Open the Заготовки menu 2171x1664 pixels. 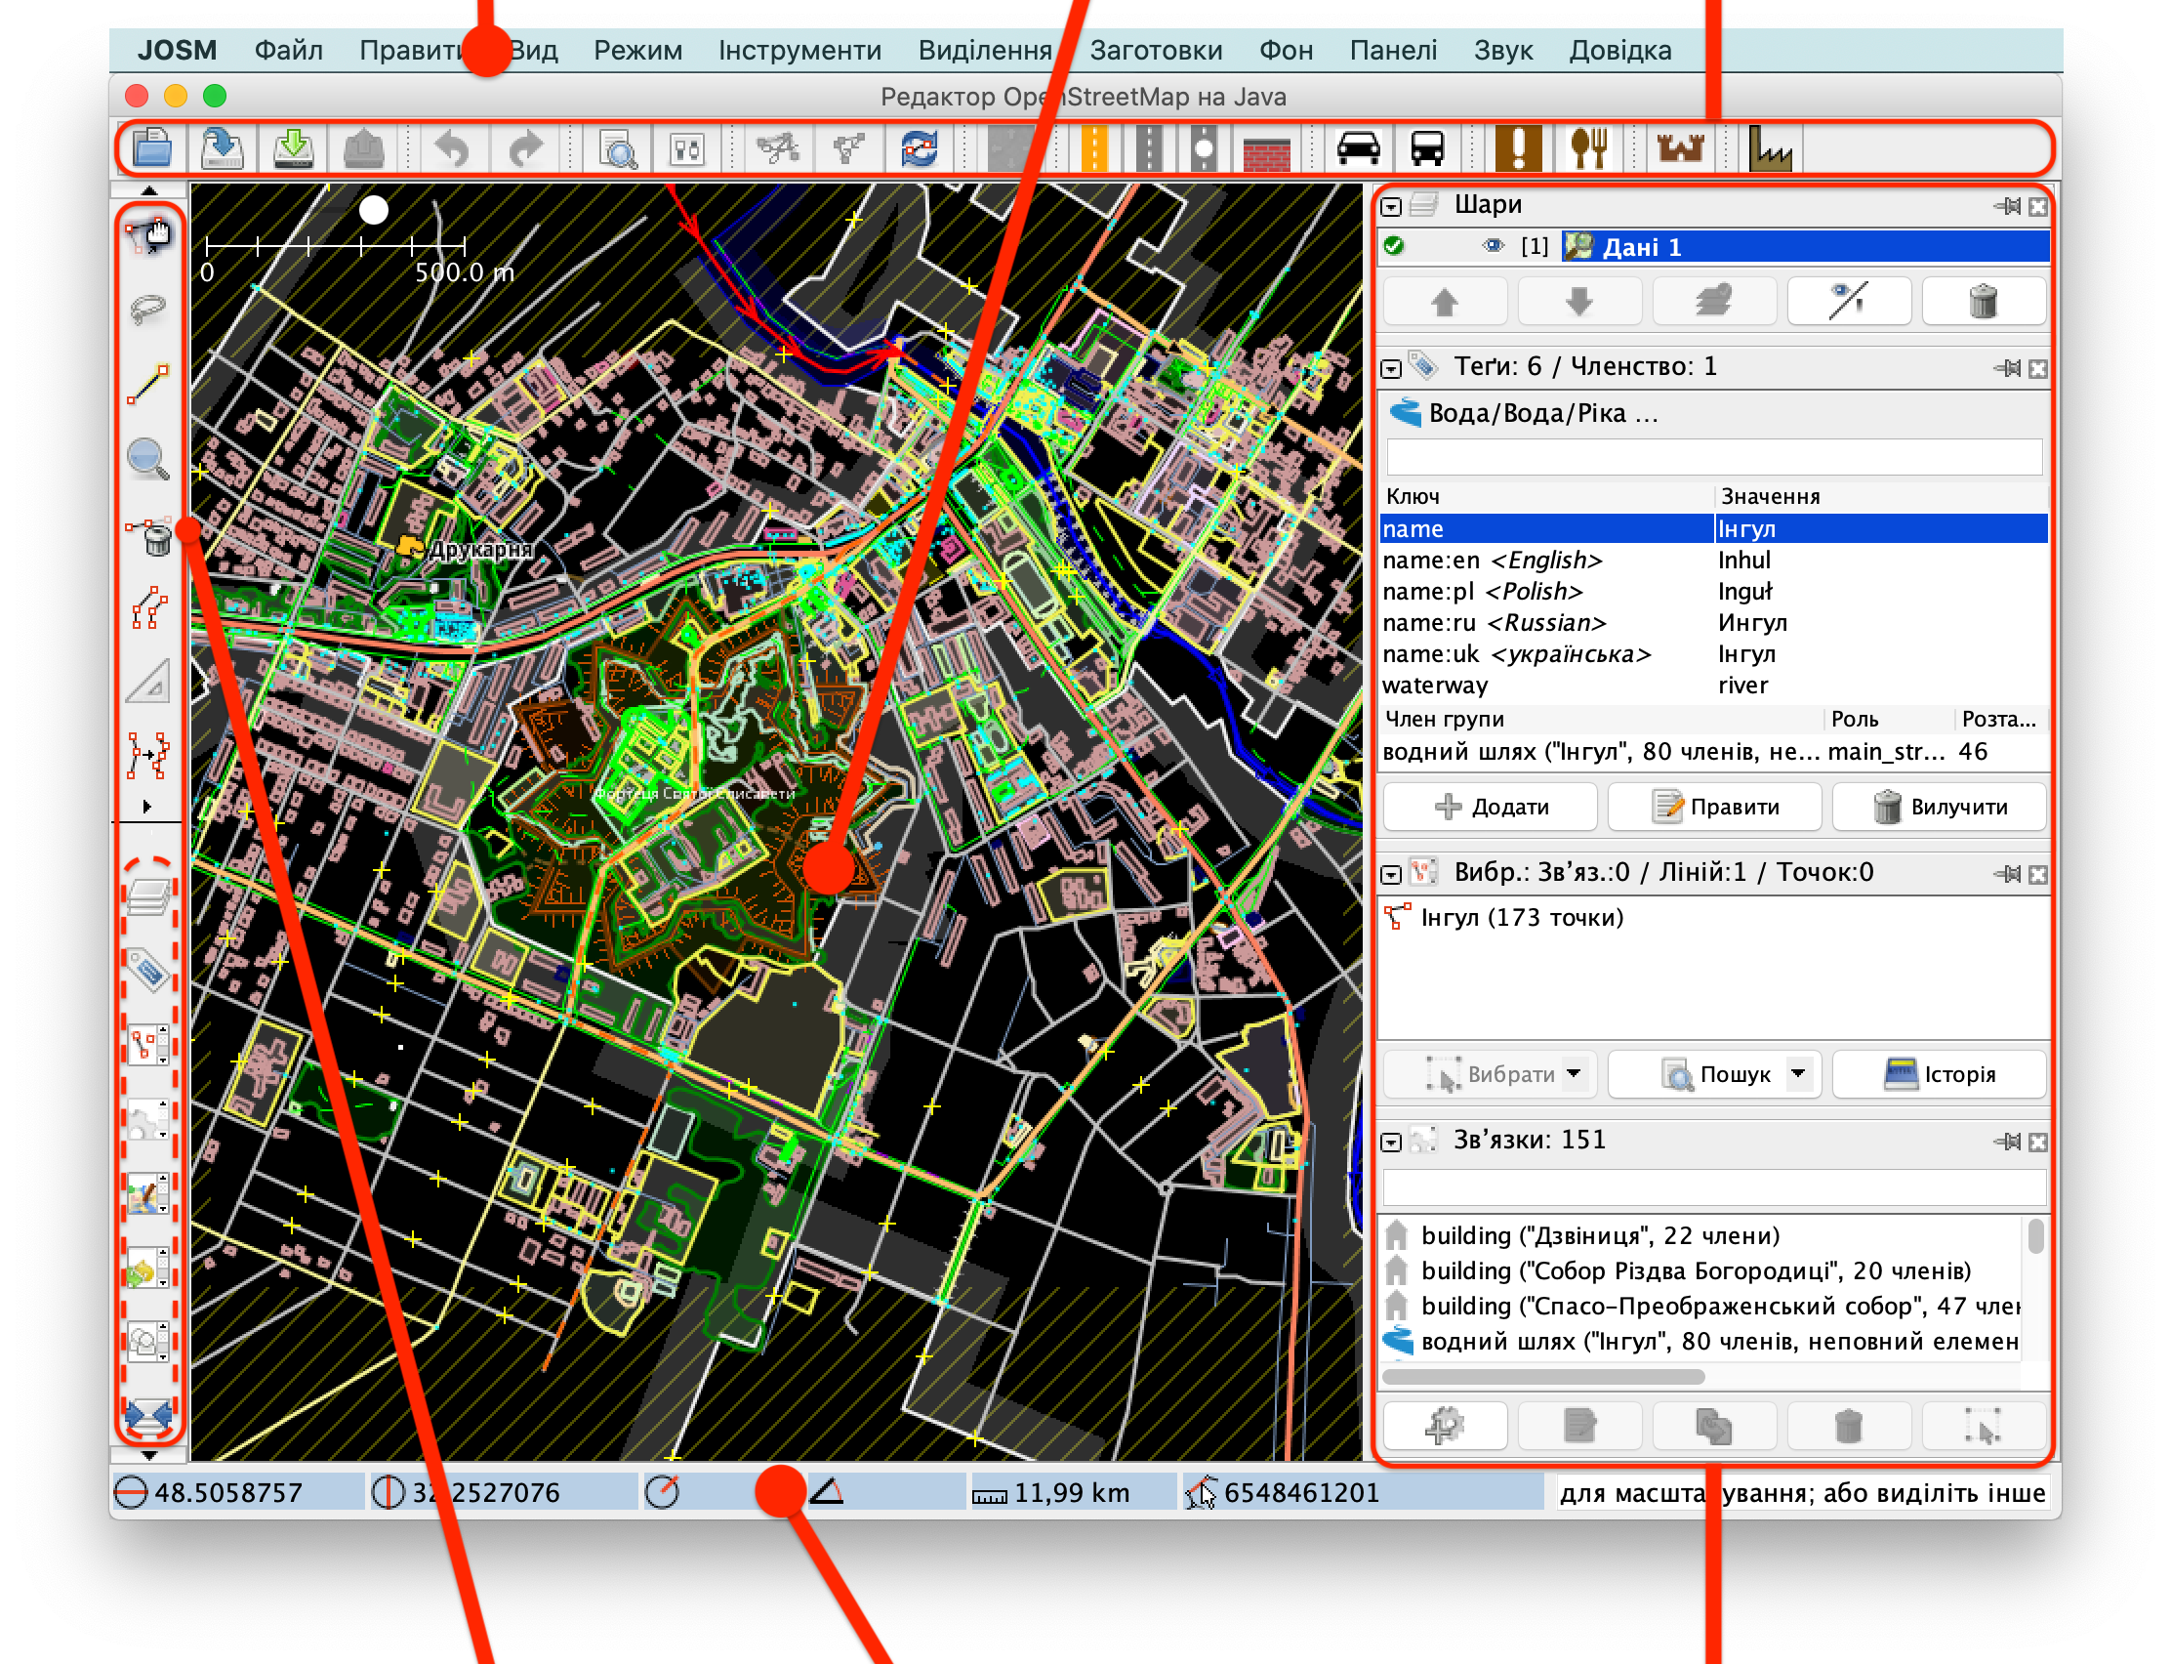click(x=1155, y=51)
